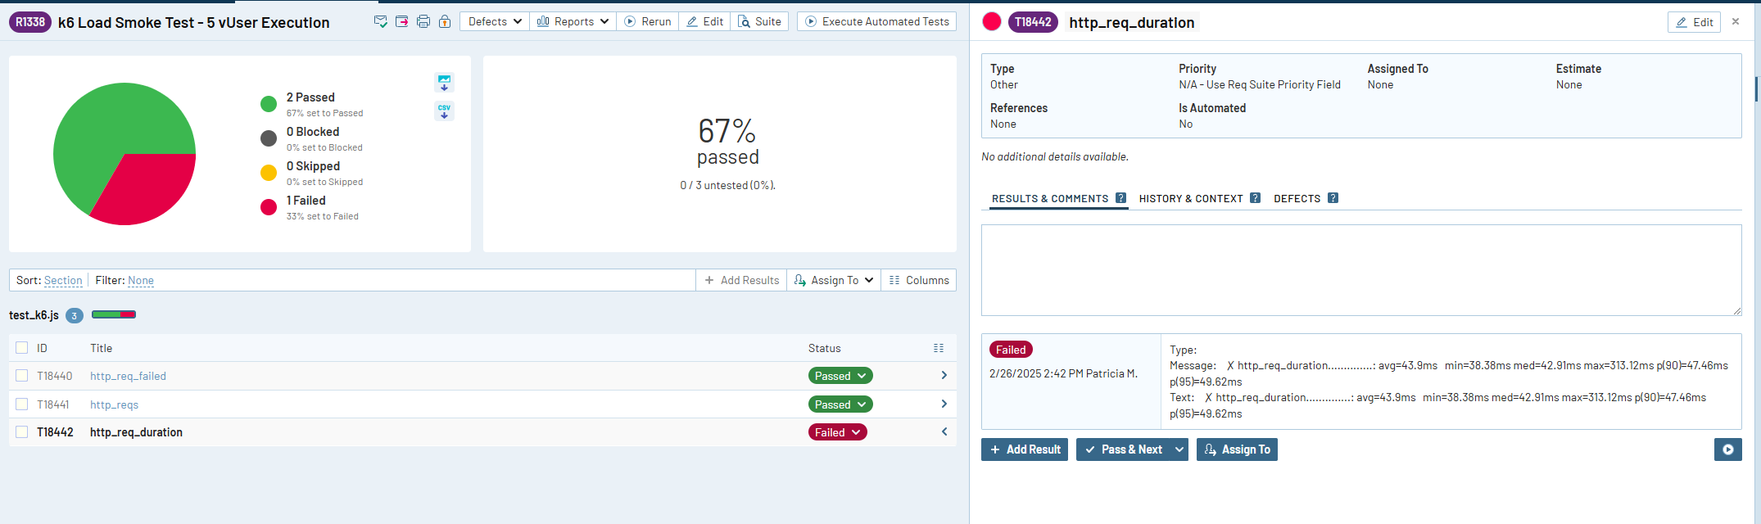Click the test_k6.js section progress bar

(x=114, y=315)
